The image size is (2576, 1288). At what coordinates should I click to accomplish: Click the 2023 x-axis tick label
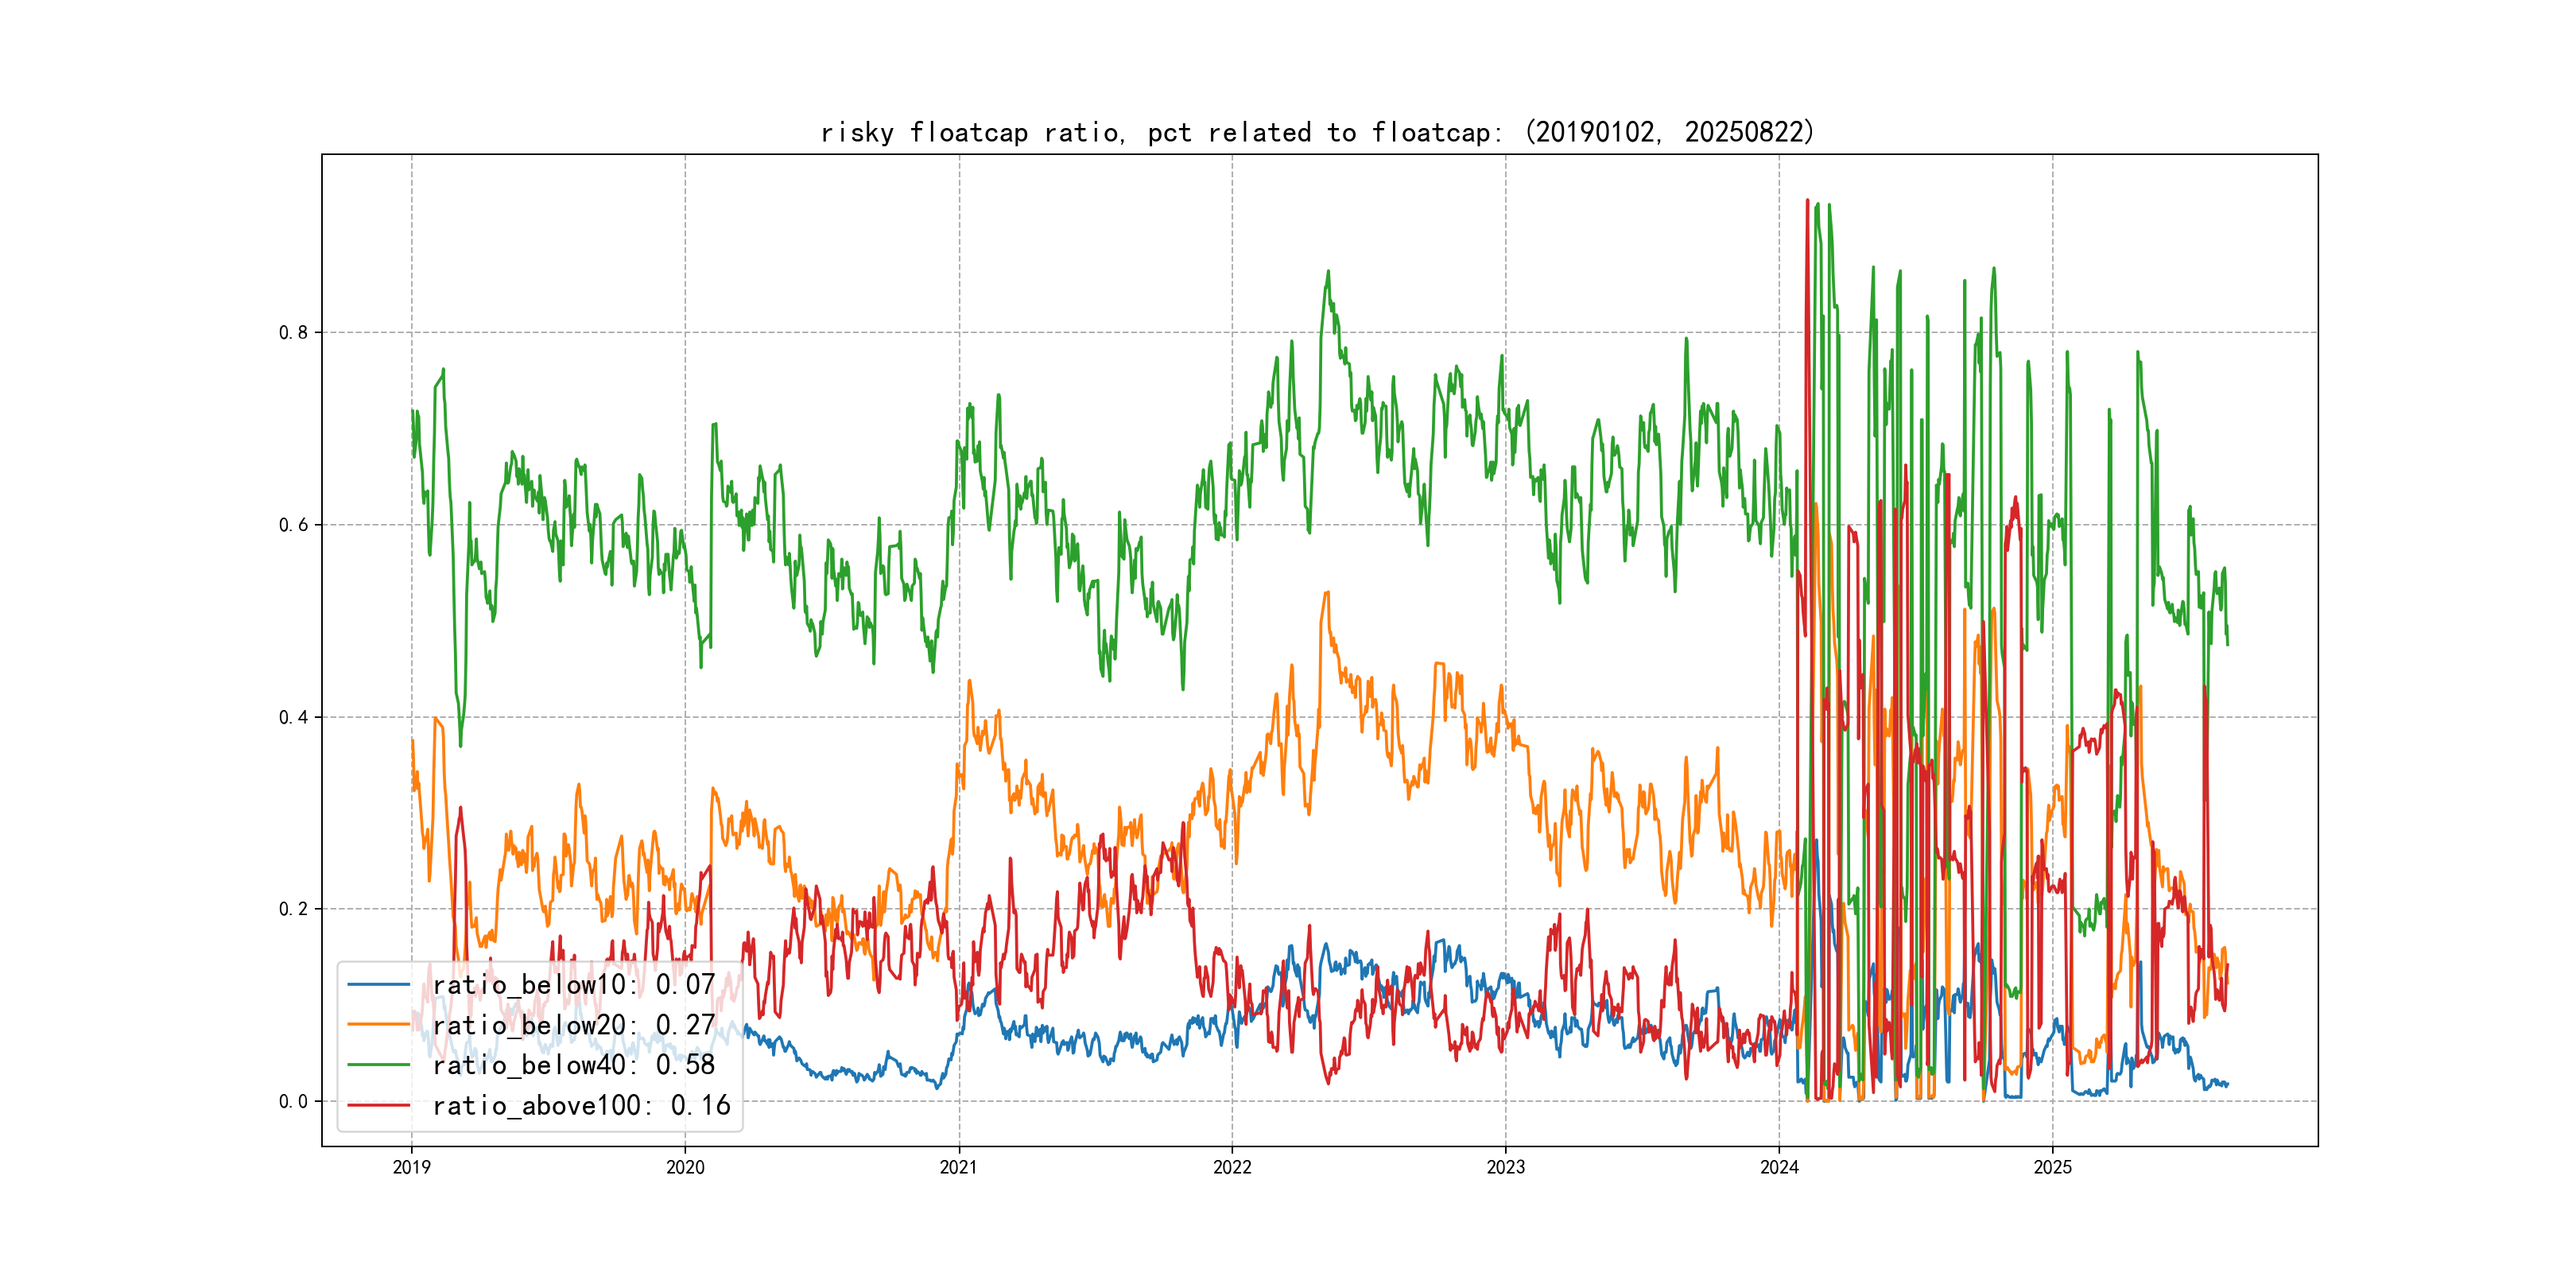point(1506,1167)
